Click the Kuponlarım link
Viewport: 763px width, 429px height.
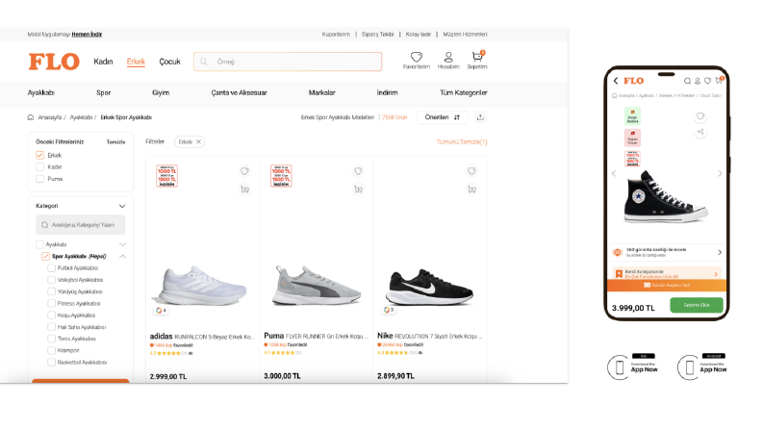(336, 34)
